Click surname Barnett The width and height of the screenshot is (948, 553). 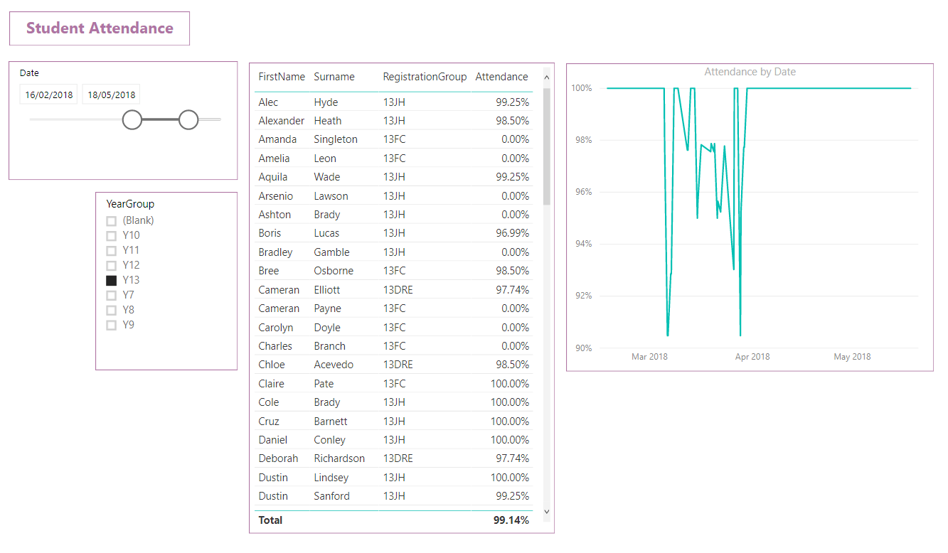click(331, 422)
